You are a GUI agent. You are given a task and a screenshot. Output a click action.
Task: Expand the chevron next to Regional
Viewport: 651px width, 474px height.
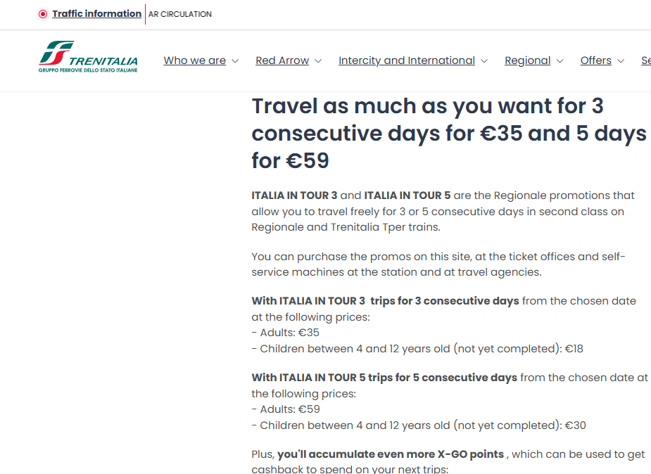coord(560,61)
